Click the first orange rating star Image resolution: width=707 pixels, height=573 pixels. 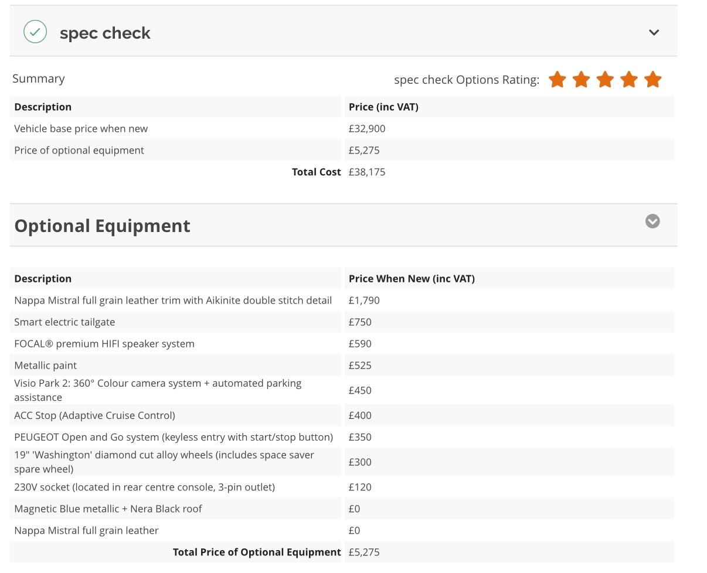point(558,80)
